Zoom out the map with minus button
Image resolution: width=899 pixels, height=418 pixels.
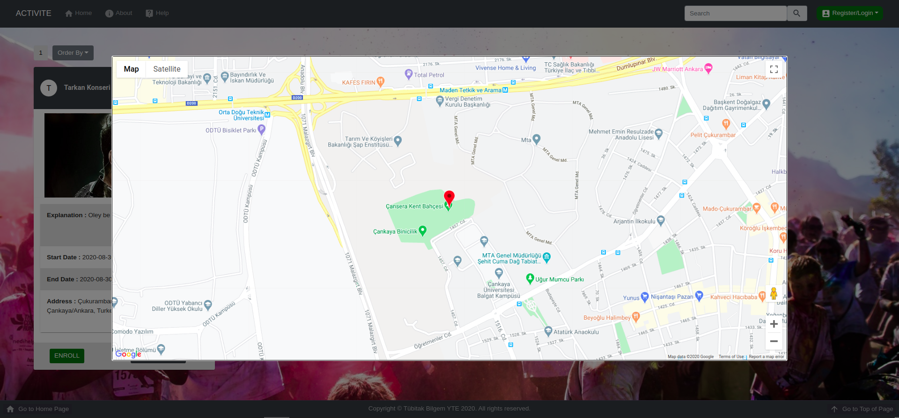tap(774, 341)
